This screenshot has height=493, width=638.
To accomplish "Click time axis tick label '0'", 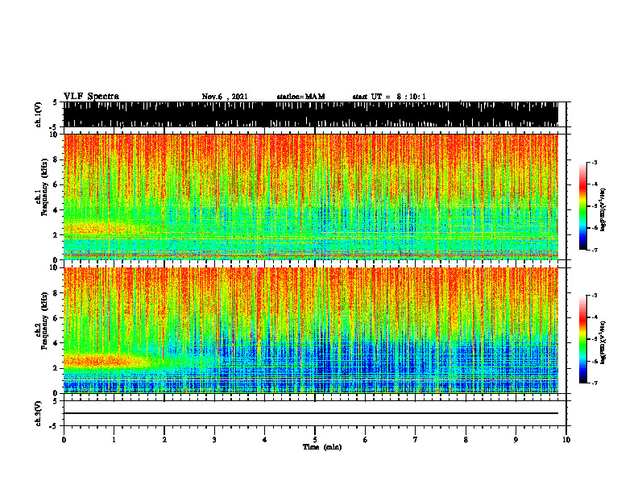I will (64, 440).
